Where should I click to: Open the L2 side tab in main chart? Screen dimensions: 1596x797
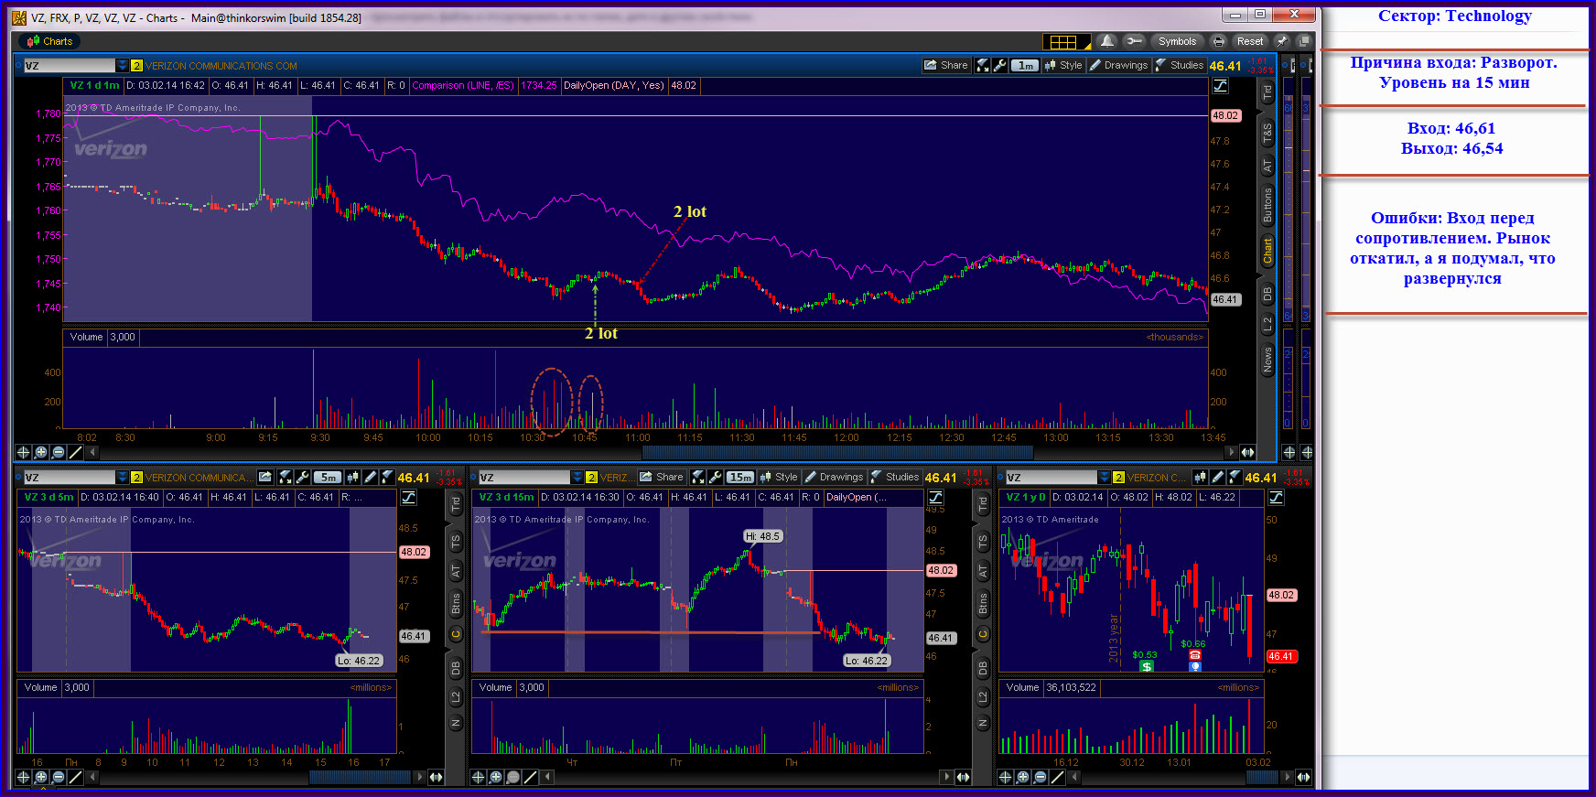click(1267, 323)
